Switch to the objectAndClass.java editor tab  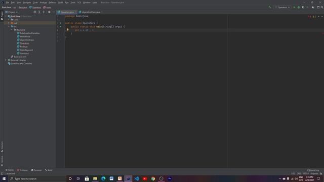91,12
